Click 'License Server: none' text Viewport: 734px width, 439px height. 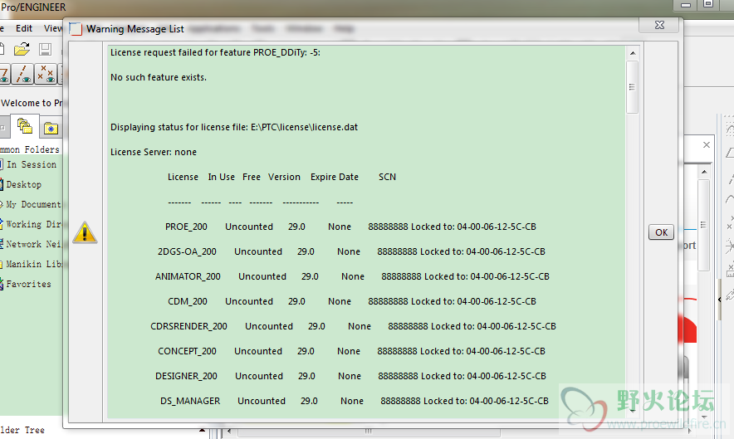(x=154, y=152)
